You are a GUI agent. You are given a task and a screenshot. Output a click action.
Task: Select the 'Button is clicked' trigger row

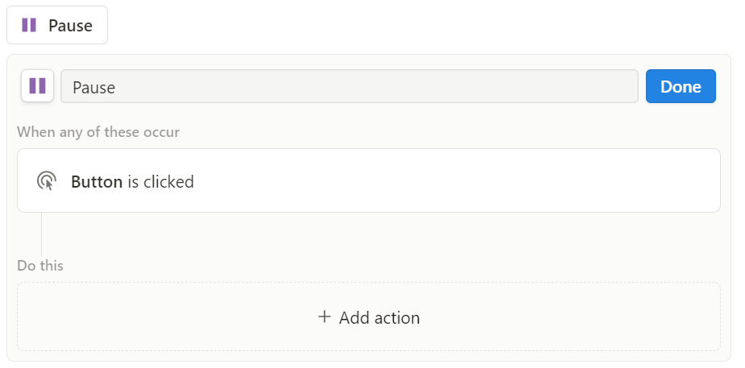pyautogui.click(x=369, y=180)
